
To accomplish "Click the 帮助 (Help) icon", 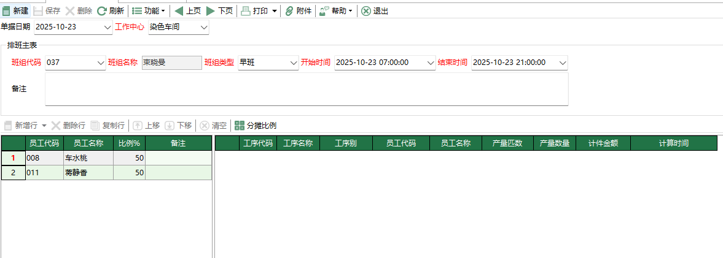I will point(324,11).
